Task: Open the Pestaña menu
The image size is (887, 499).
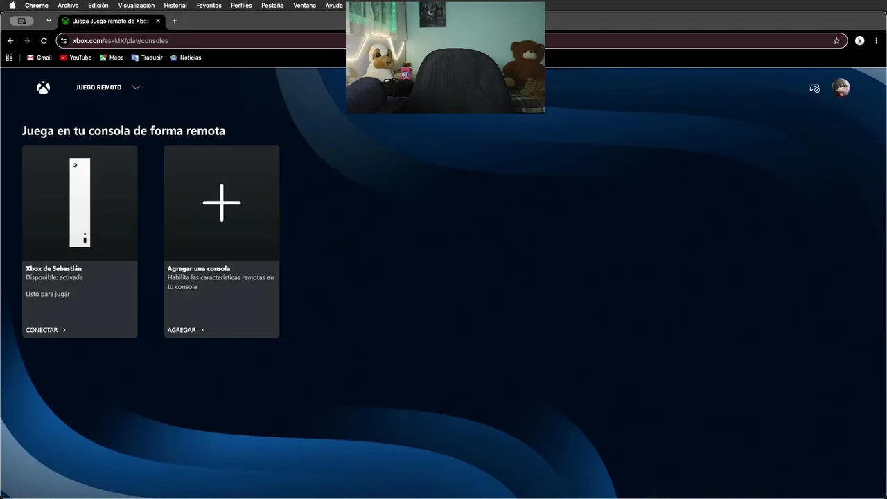Action: click(272, 6)
